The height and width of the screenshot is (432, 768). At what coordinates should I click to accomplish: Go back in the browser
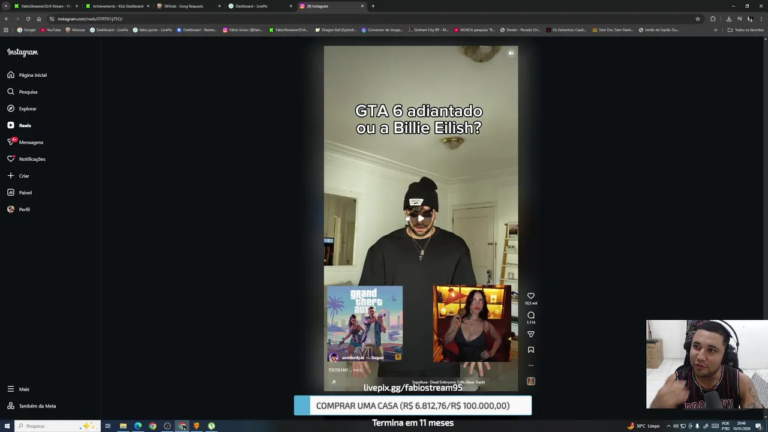pyautogui.click(x=7, y=19)
